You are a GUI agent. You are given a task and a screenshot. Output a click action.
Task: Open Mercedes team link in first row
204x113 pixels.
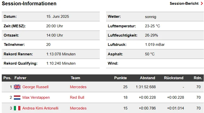[x=78, y=87]
